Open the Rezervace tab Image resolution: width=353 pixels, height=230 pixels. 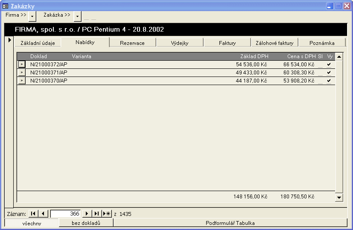coord(132,43)
